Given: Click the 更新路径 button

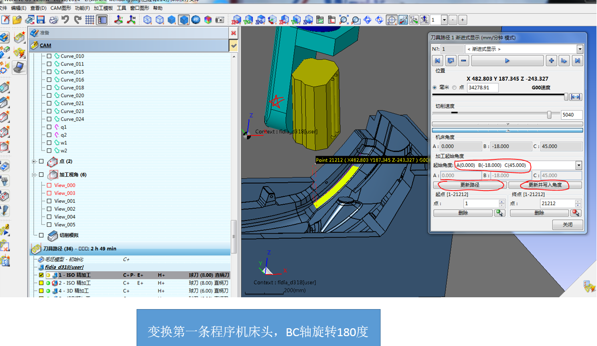Looking at the screenshot, I should point(469,185).
